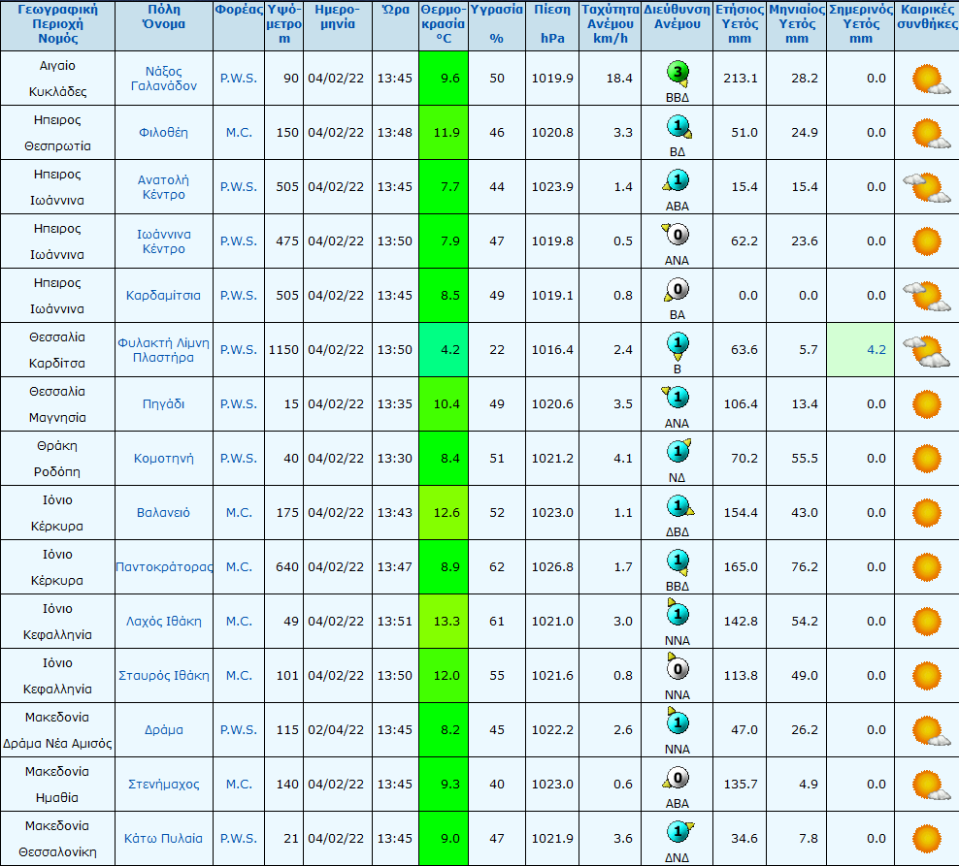Click the weather icon for Δράμα row

[931, 731]
